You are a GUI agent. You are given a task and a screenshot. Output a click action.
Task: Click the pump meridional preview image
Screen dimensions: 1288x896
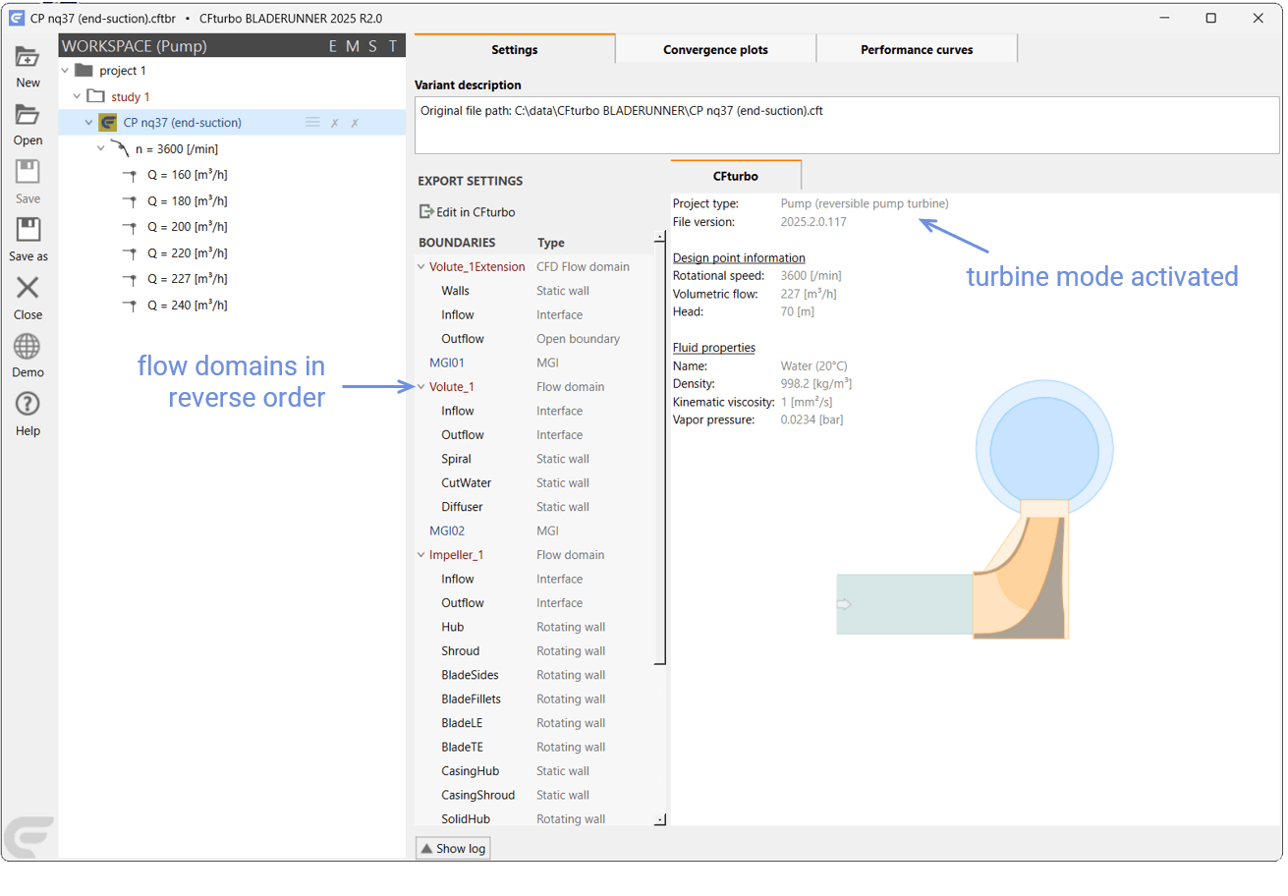click(x=975, y=509)
